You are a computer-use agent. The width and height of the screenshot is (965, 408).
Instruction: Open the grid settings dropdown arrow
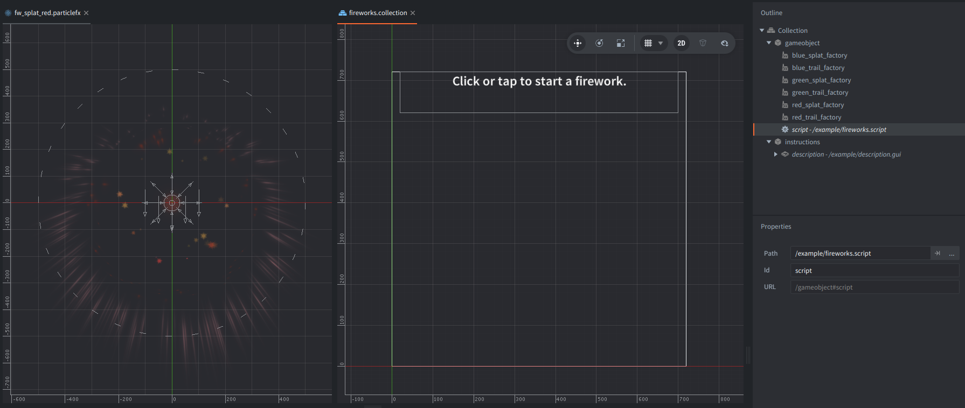click(661, 43)
